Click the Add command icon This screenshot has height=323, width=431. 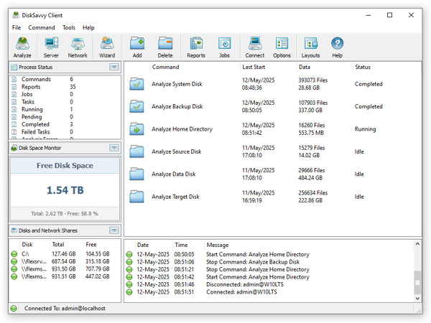[x=137, y=47]
